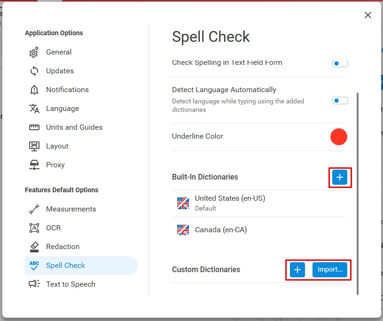
Task: Click the United States dictionary flag icon
Action: (183, 203)
